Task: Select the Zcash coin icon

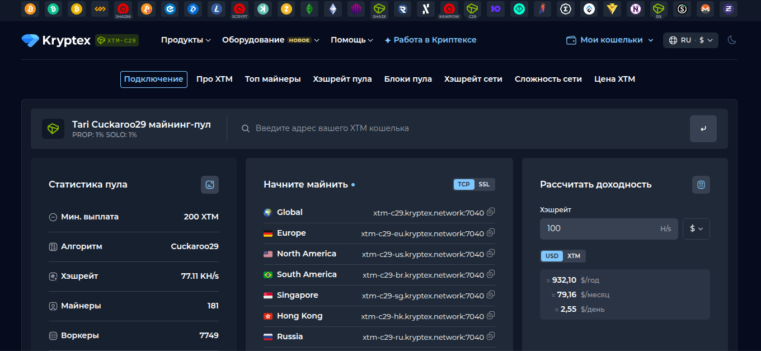Action: pos(286,9)
